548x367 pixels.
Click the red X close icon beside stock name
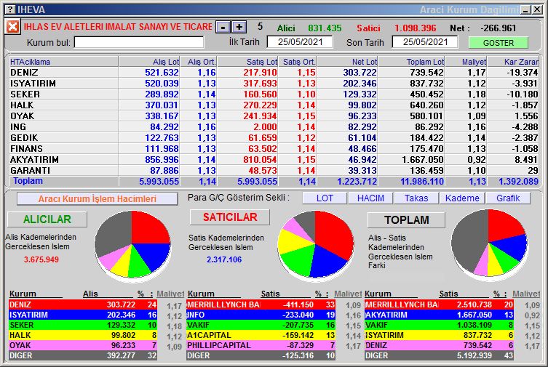(13, 27)
